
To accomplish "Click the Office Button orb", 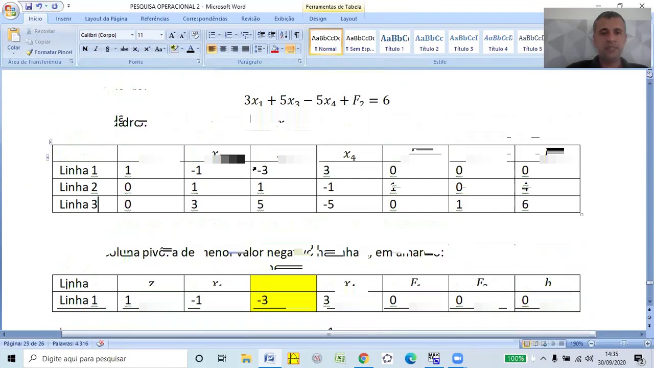I will tap(11, 11).
